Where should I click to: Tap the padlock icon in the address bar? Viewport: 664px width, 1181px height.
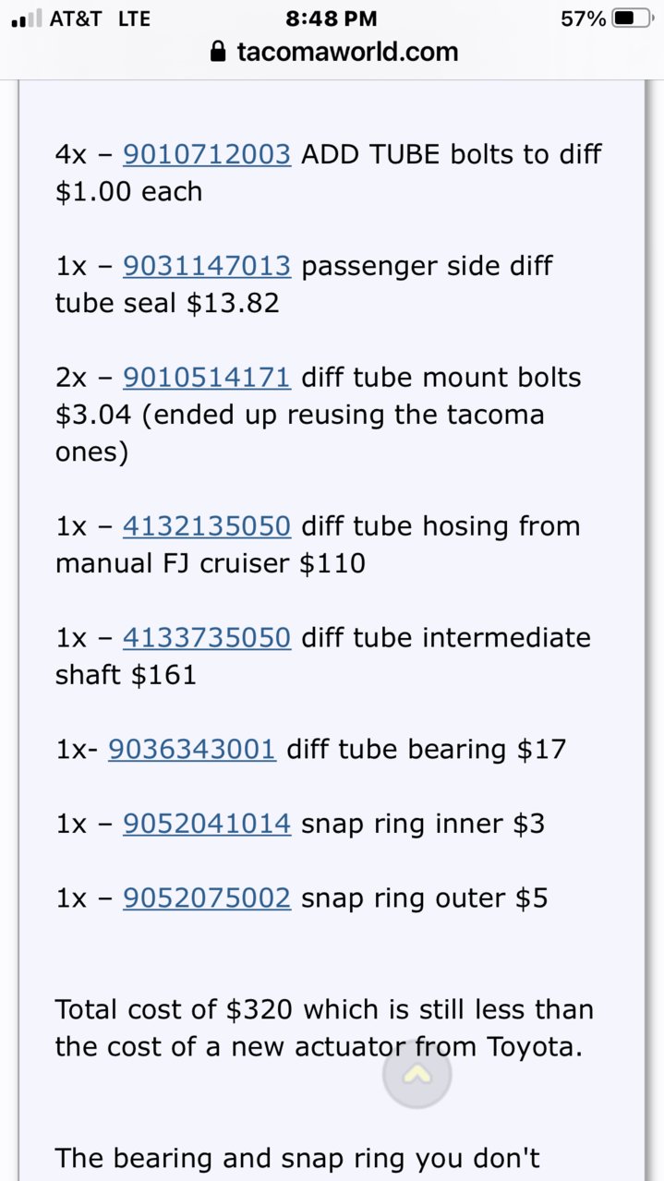pyautogui.click(x=219, y=52)
